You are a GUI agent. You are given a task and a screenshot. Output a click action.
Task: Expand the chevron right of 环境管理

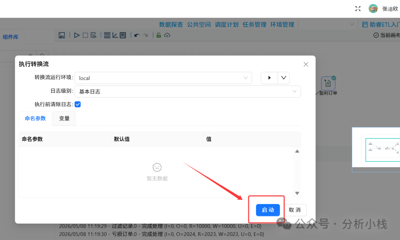point(352,24)
